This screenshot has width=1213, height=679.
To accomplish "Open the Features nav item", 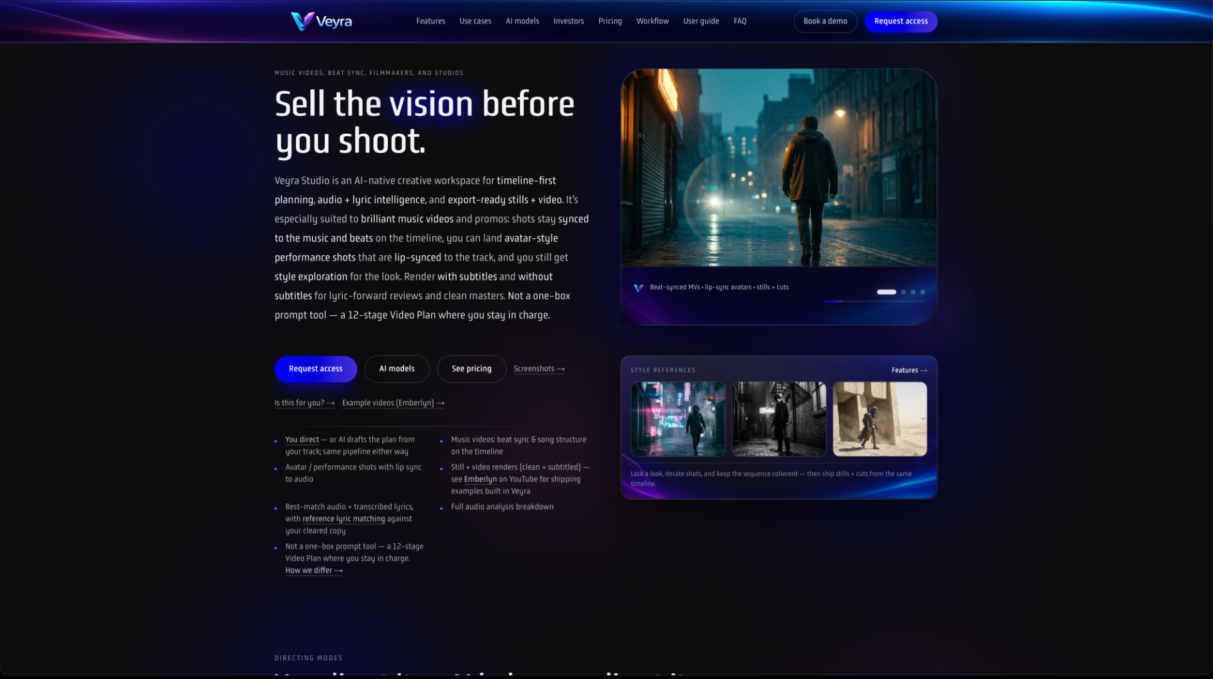I will (430, 21).
